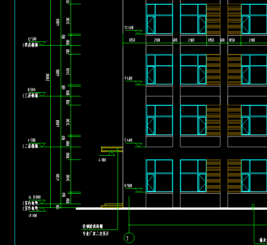Select the 23000 overall height dimension

point(47,77)
